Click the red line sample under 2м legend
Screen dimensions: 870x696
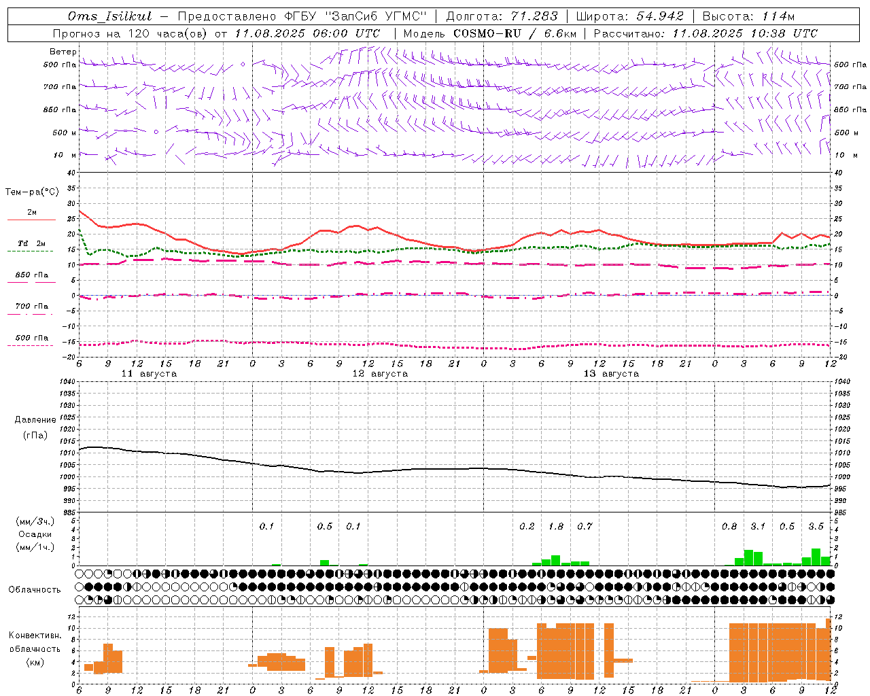click(31, 220)
